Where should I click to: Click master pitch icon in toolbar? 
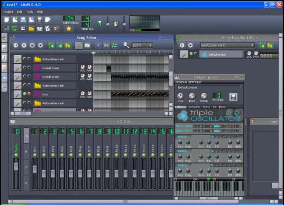tap(116, 24)
